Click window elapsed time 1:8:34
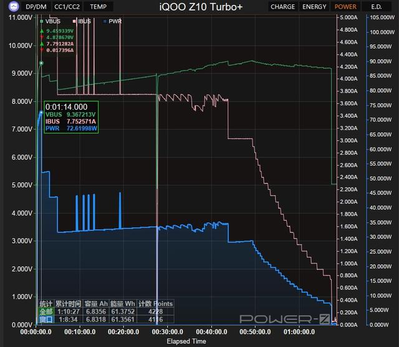399x347 pixels. point(68,320)
